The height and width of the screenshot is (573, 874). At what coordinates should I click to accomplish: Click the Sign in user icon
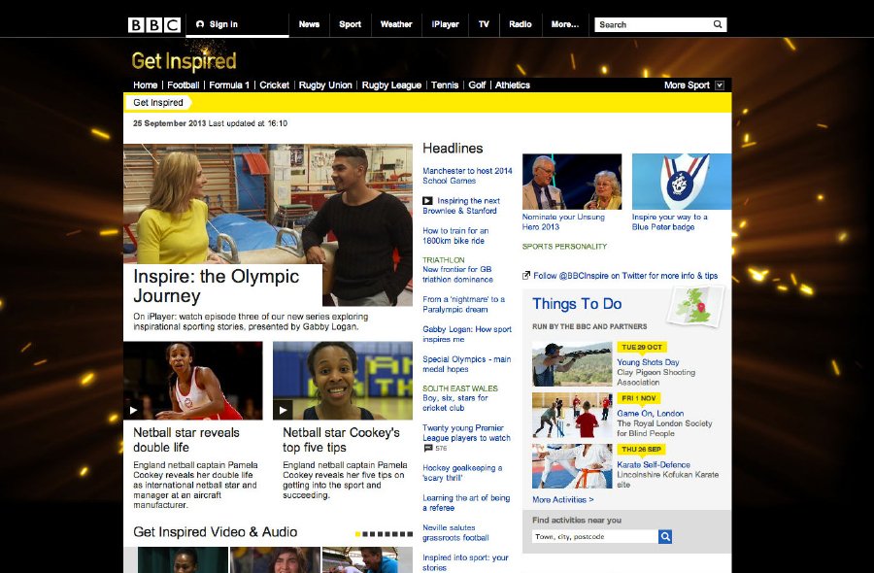[x=200, y=24]
